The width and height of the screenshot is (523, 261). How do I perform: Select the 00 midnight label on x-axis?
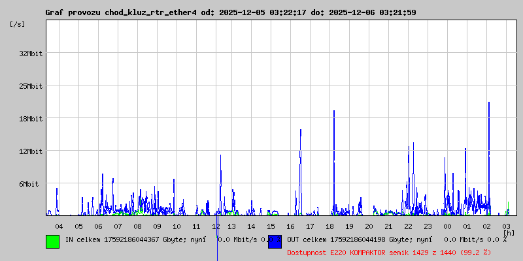(447, 226)
